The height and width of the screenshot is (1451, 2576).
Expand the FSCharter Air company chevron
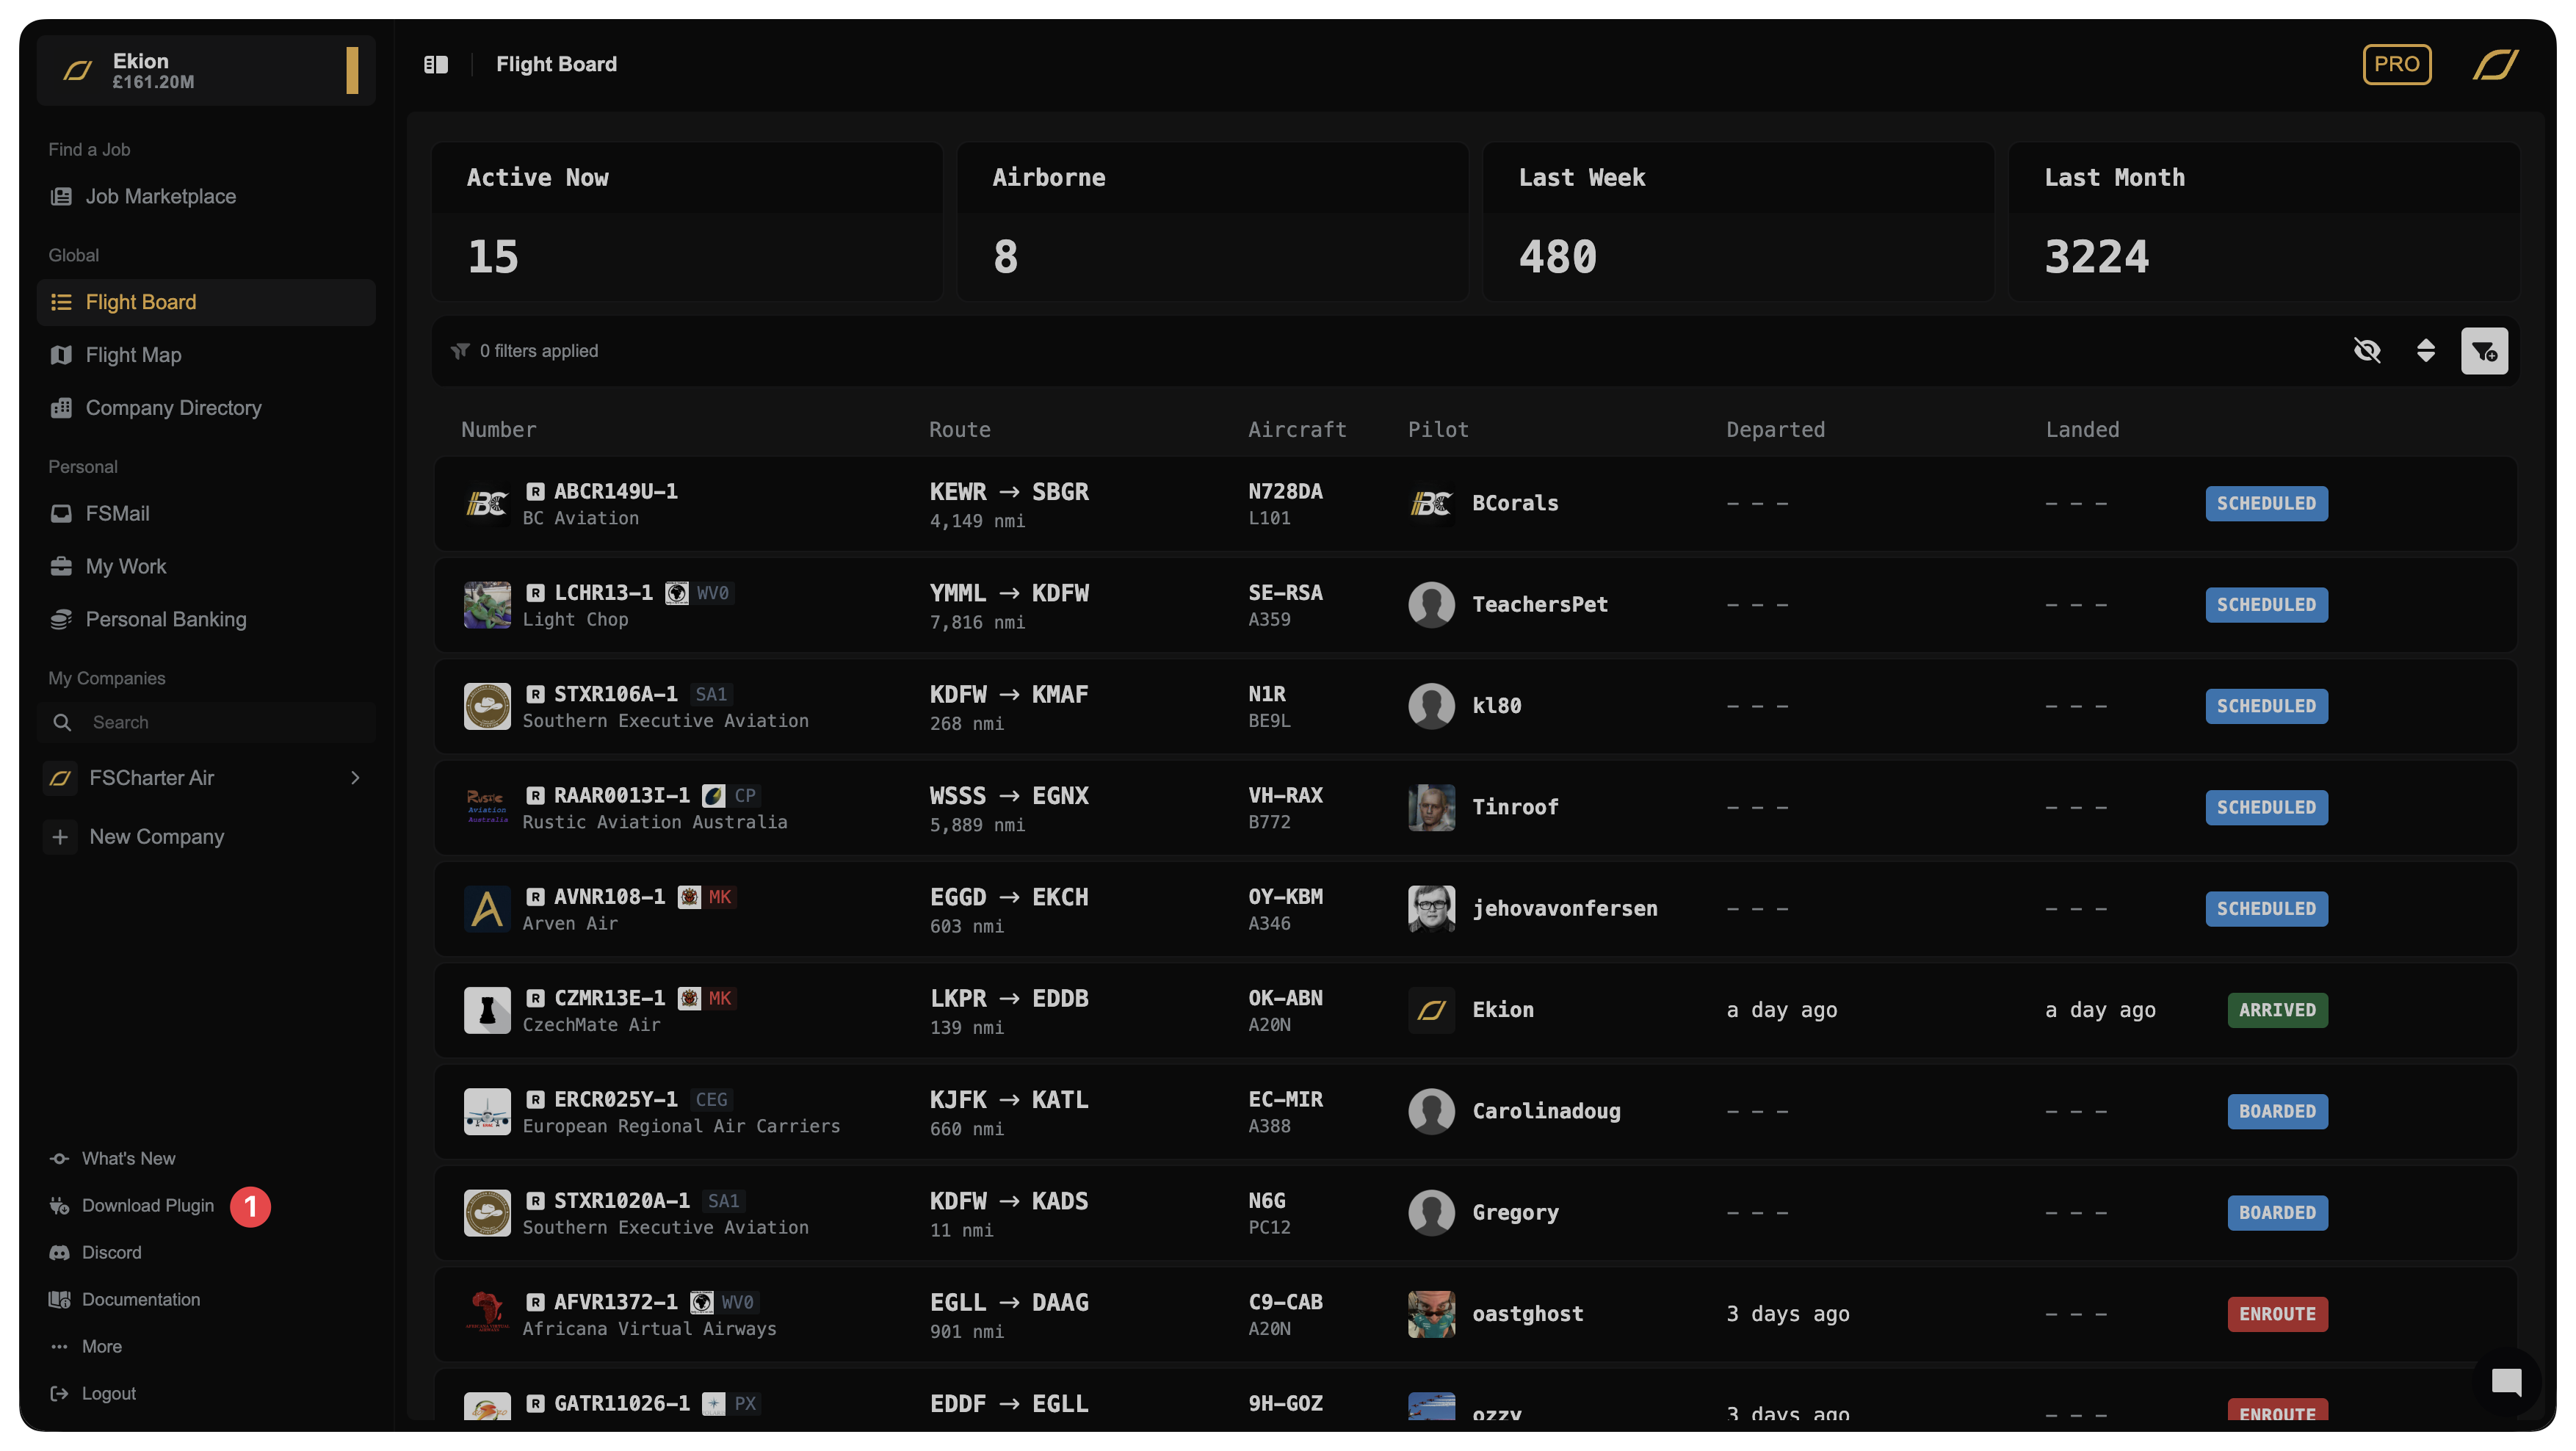click(355, 778)
